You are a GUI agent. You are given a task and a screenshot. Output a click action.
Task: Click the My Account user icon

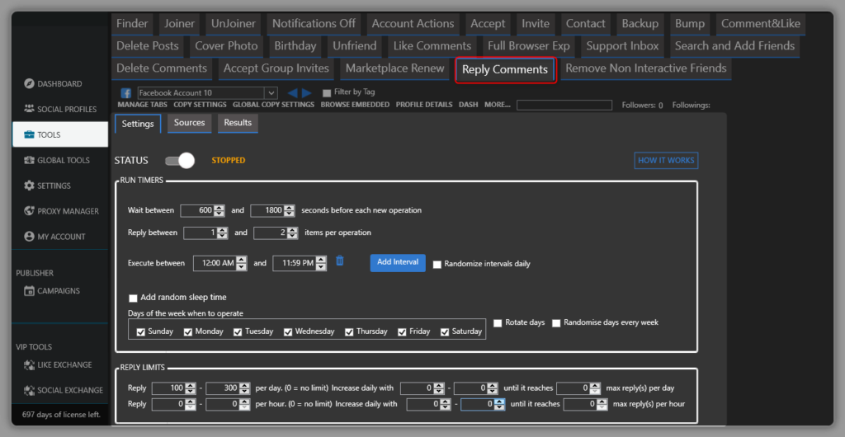[x=30, y=237]
